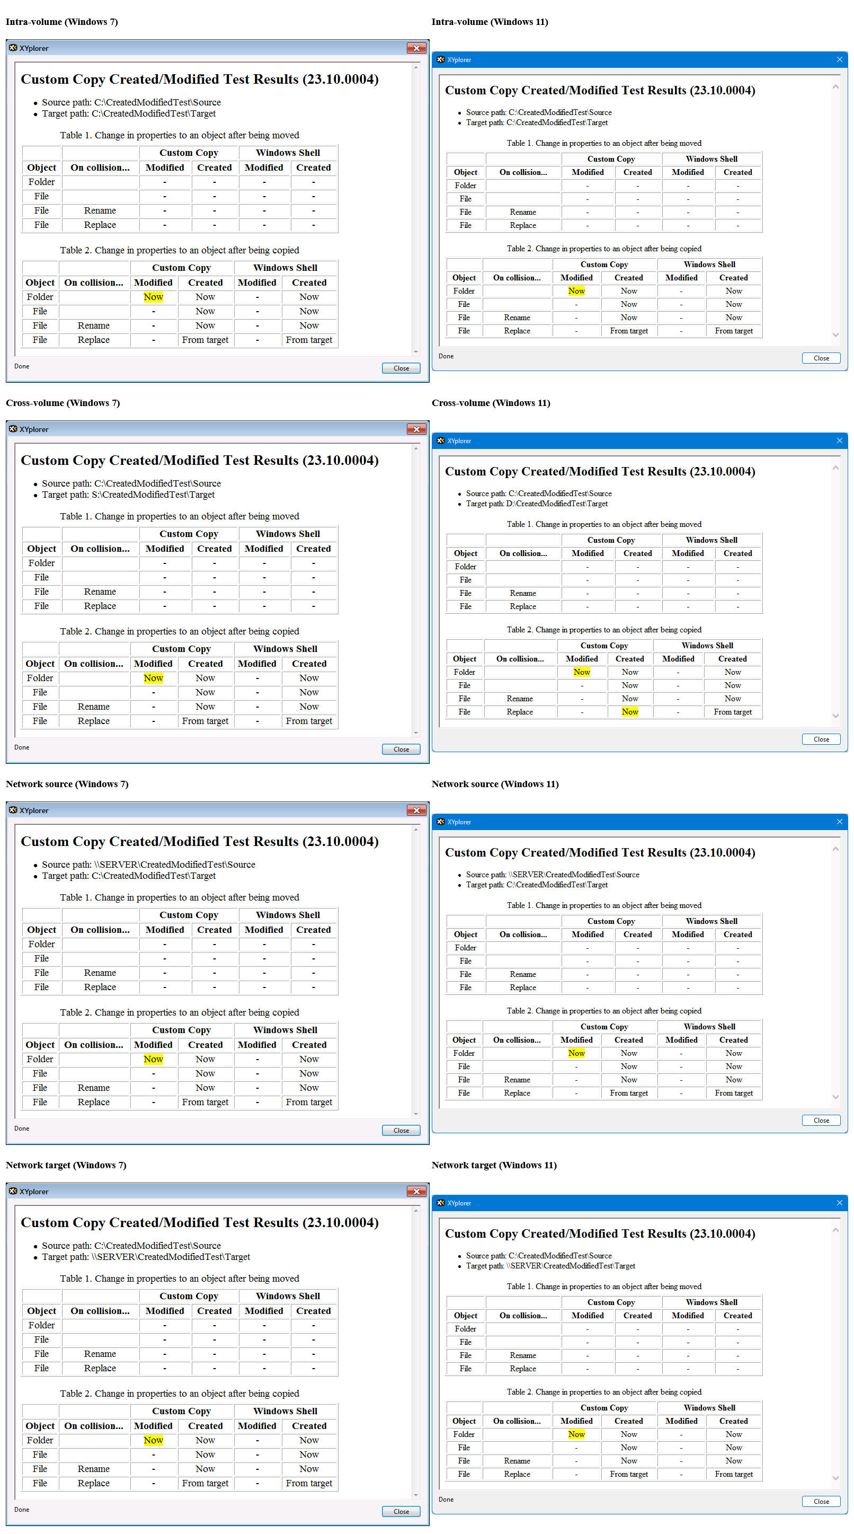Click the XYplorer icon in Network source Windows 11 dialog
854x1534 pixels.
(x=441, y=821)
